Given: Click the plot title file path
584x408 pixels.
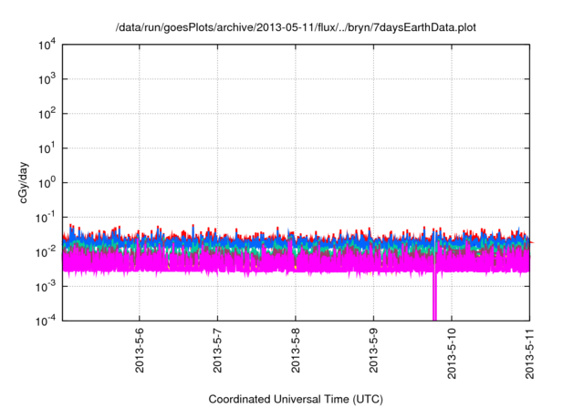Looking at the screenshot, I should (x=296, y=27).
